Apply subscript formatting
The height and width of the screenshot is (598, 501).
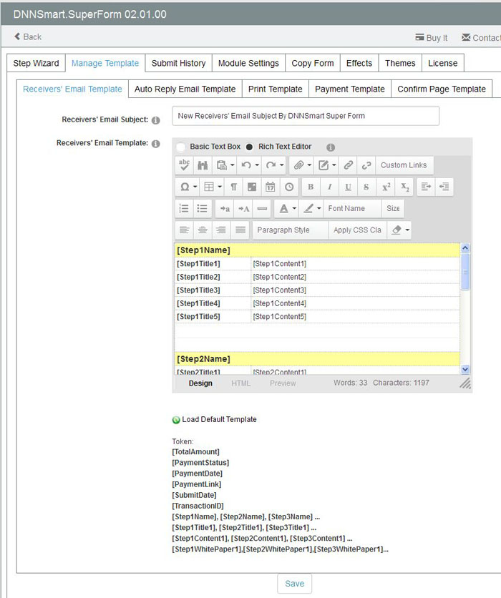(405, 187)
